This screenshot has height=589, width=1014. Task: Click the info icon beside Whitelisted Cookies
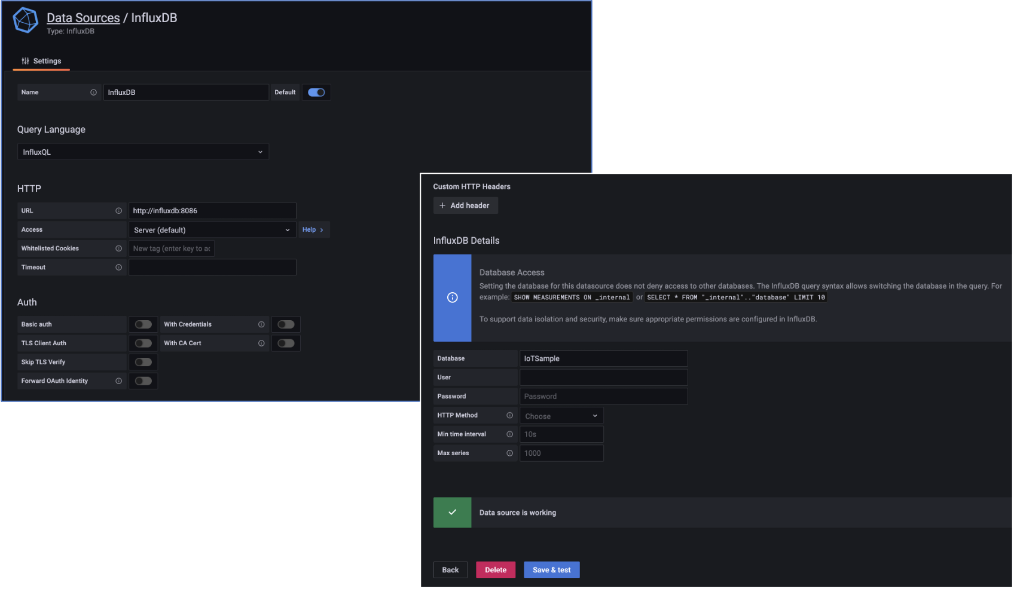point(118,249)
